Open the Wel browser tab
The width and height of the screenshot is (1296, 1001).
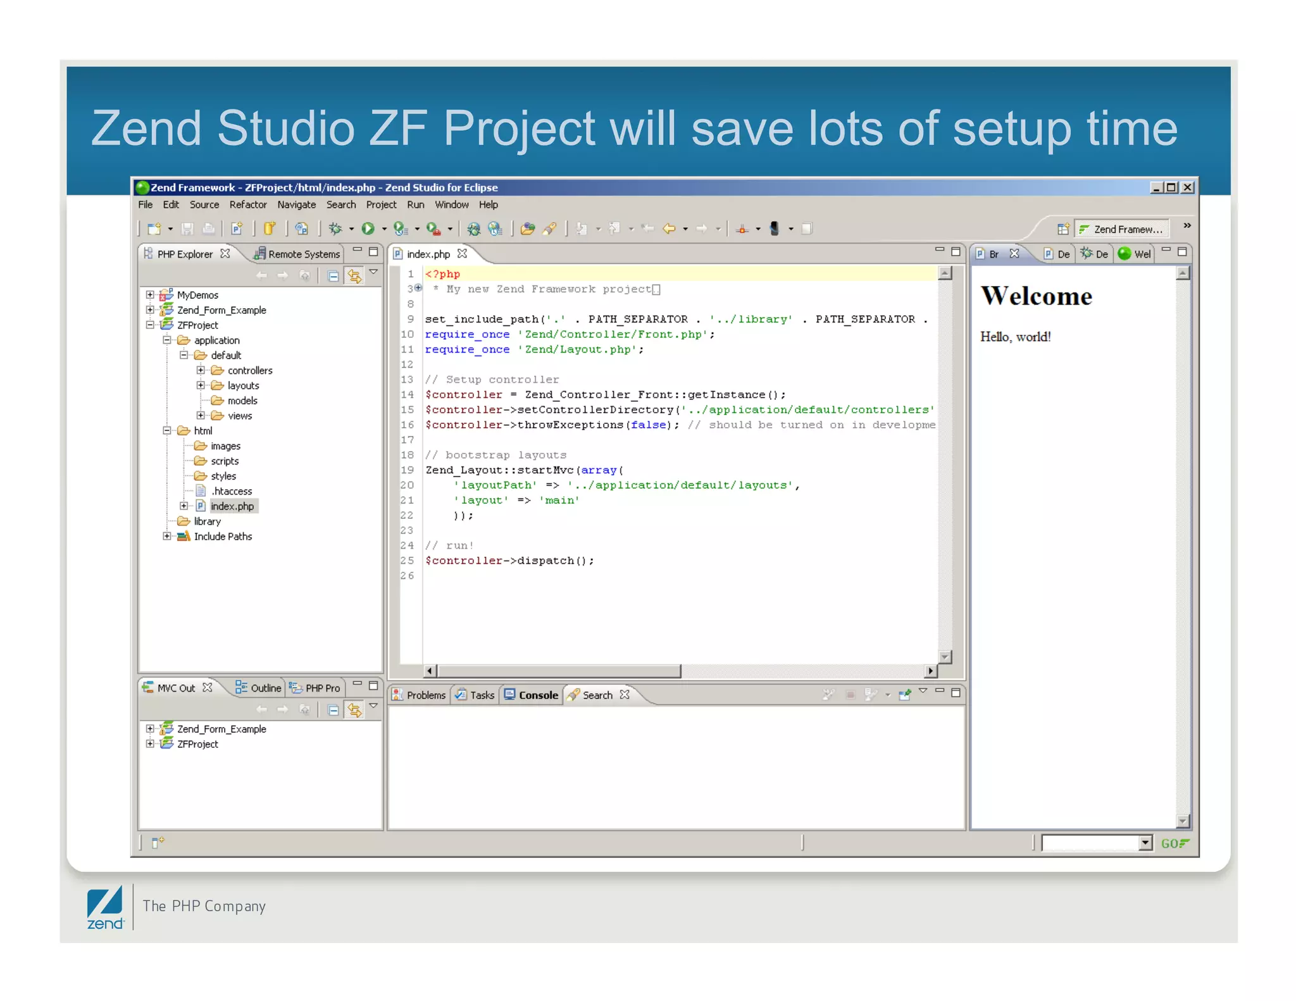(1135, 254)
